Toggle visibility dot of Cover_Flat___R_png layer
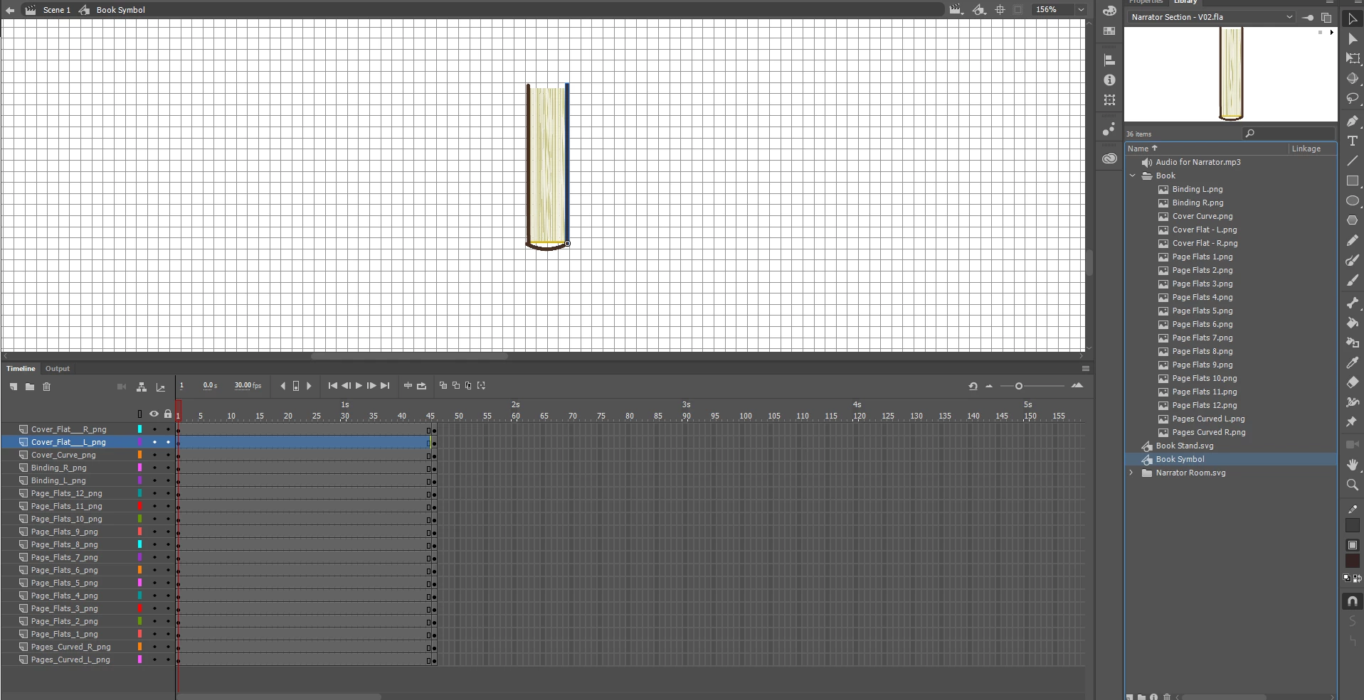The width and height of the screenshot is (1364, 700). (x=154, y=429)
